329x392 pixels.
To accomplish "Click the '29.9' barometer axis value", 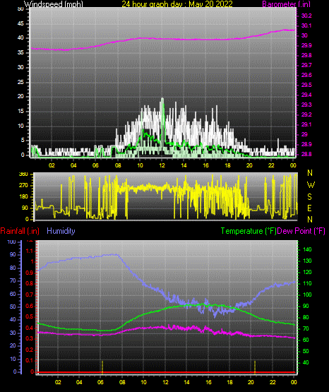I will [x=306, y=45].
